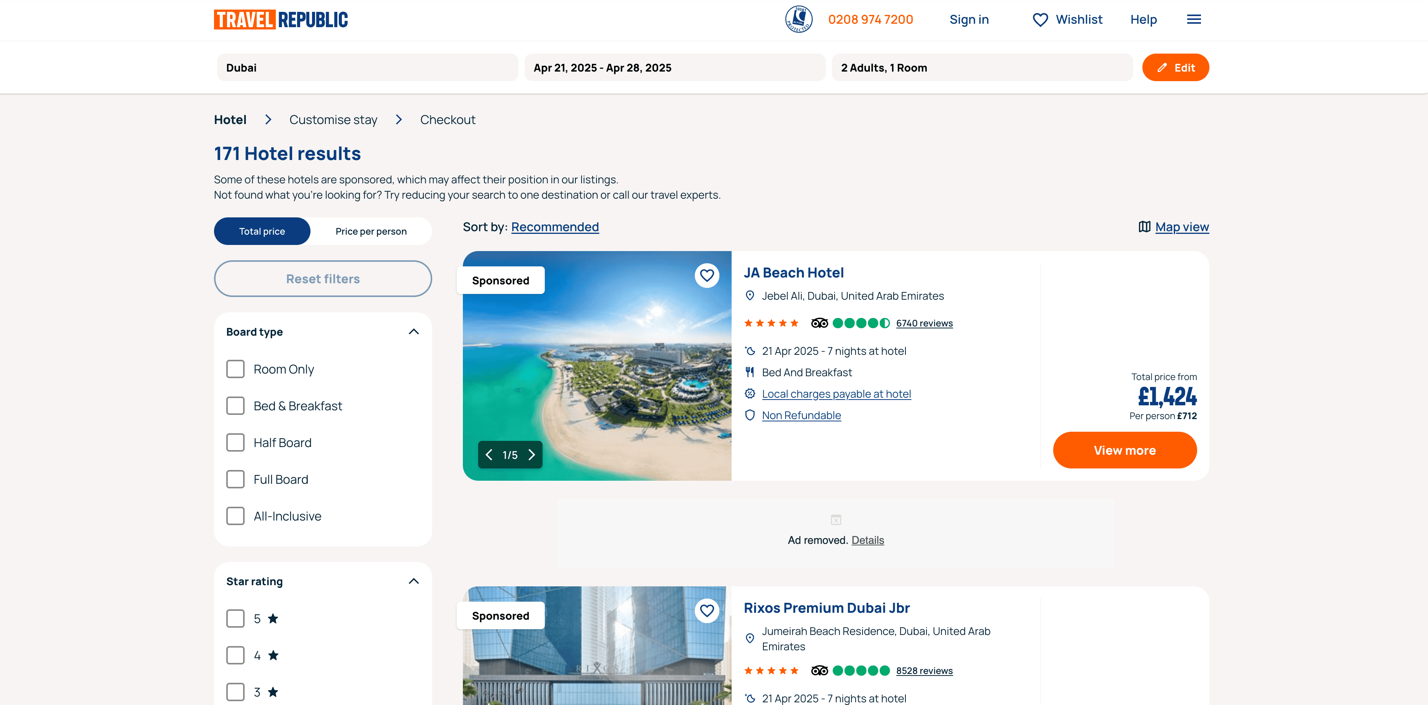Open the 6740 reviews link

tap(924, 323)
